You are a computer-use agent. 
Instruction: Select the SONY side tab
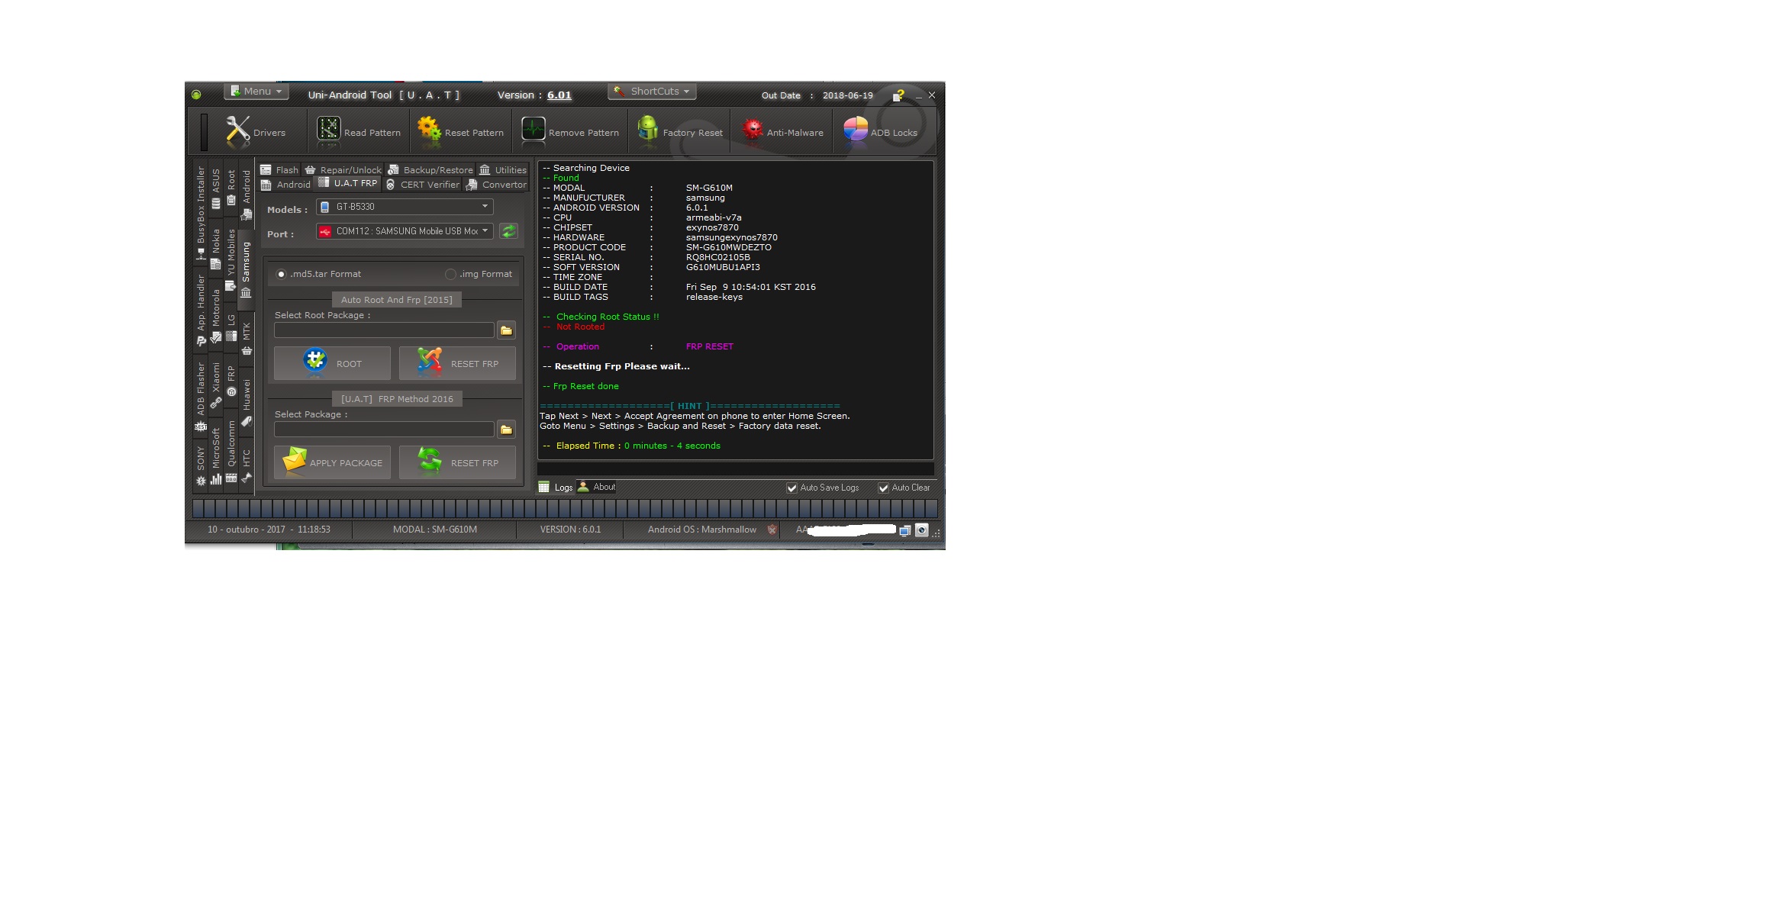pyautogui.click(x=201, y=466)
